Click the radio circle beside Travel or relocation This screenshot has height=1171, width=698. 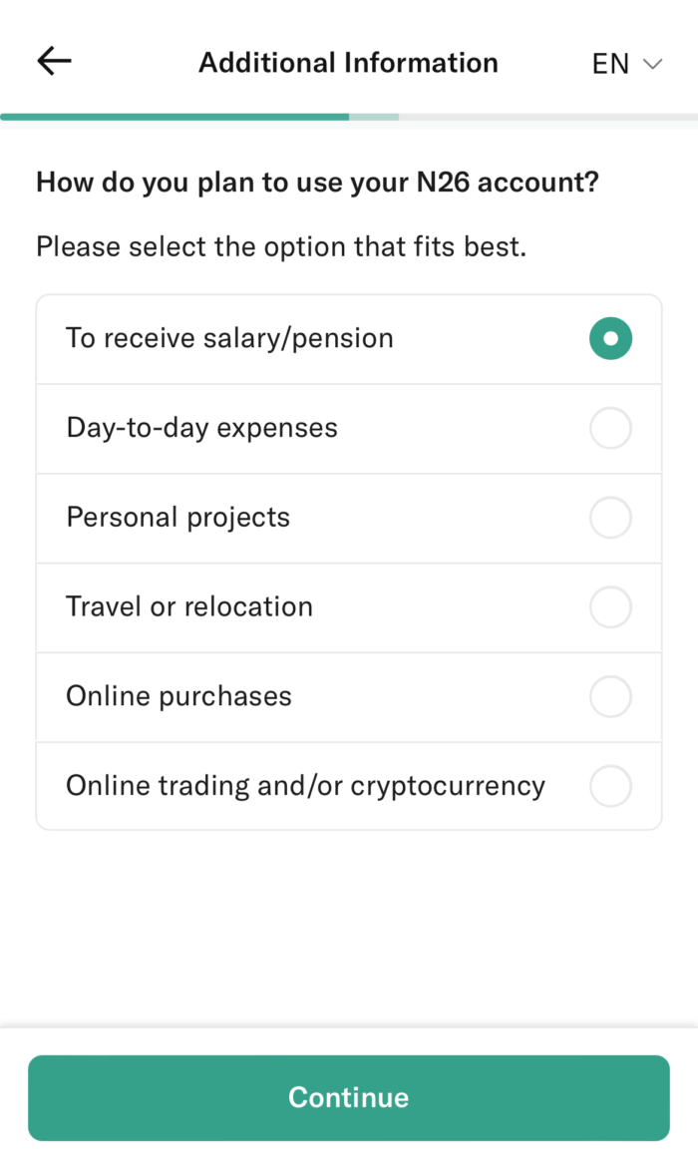coord(610,606)
